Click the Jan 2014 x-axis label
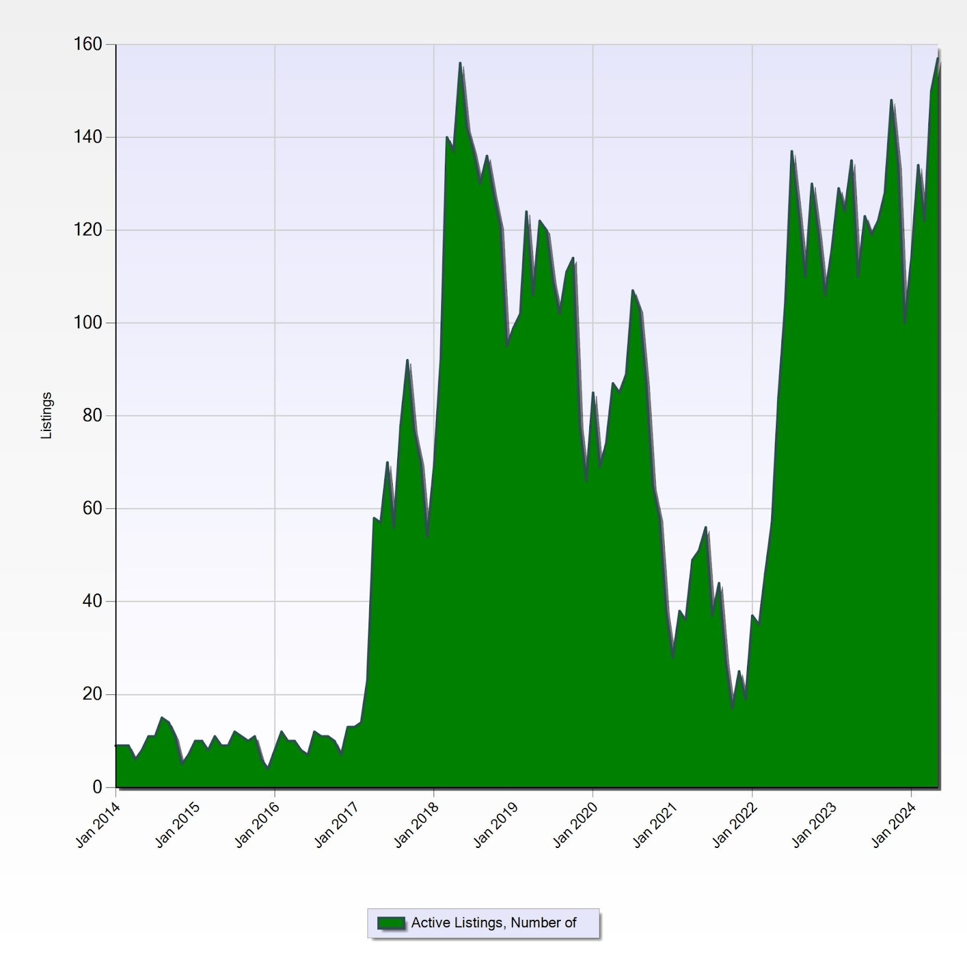 tap(98, 825)
